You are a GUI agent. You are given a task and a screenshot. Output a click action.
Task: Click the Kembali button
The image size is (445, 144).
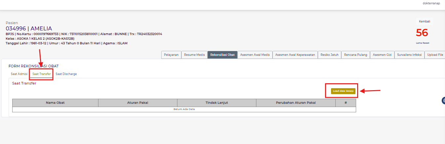click(x=424, y=21)
